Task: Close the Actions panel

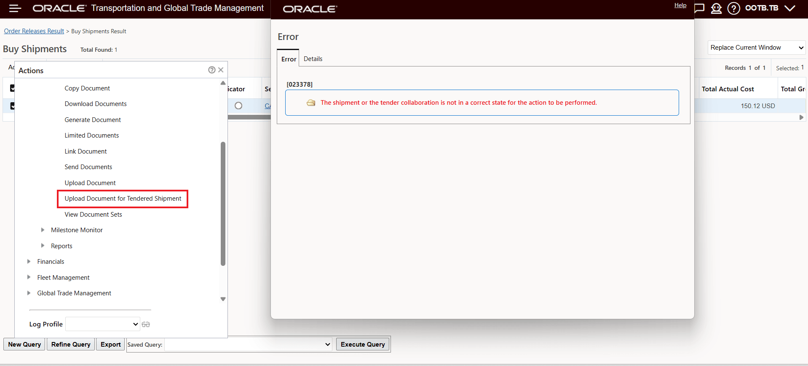Action: [x=221, y=70]
